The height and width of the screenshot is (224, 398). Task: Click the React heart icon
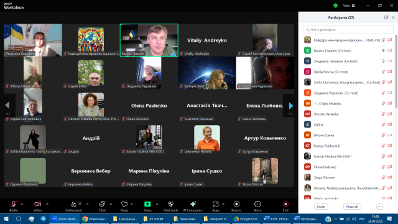[x=124, y=204]
